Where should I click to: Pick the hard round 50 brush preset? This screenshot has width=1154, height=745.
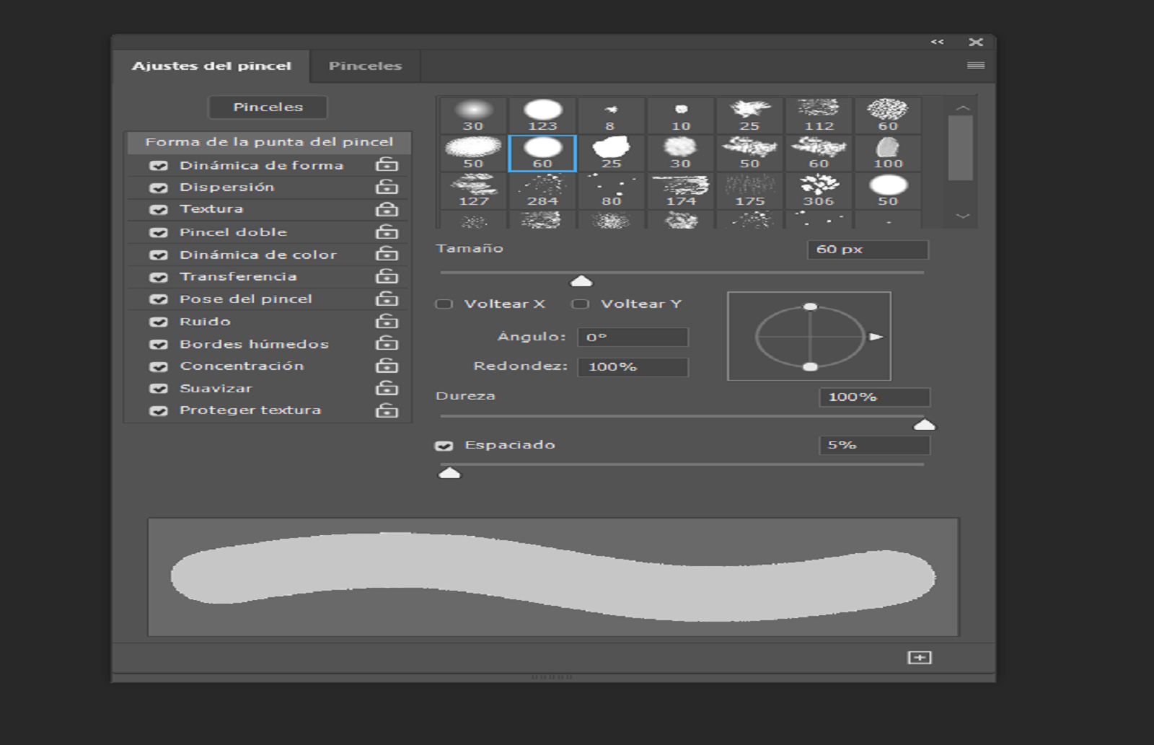(x=889, y=188)
